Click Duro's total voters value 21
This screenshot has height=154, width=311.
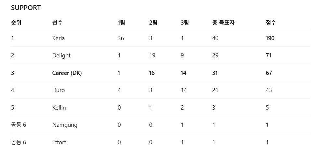(215, 90)
